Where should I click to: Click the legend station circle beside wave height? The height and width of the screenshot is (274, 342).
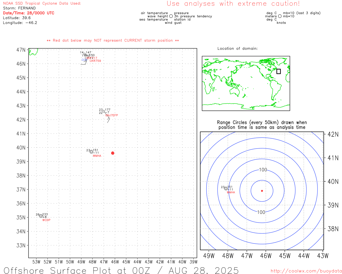click(171, 16)
